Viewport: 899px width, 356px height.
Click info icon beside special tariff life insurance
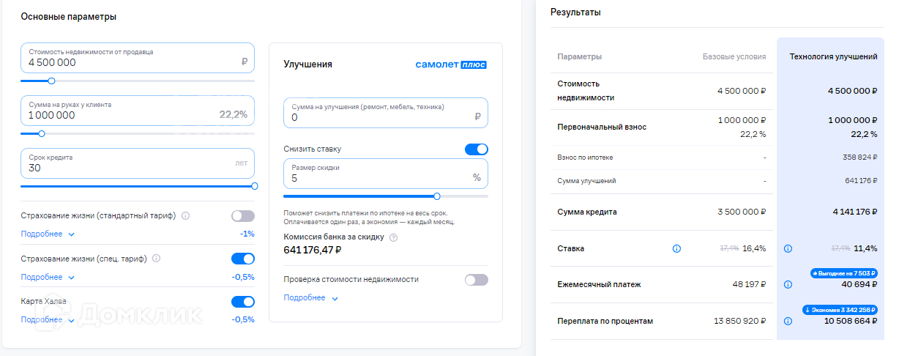point(156,259)
